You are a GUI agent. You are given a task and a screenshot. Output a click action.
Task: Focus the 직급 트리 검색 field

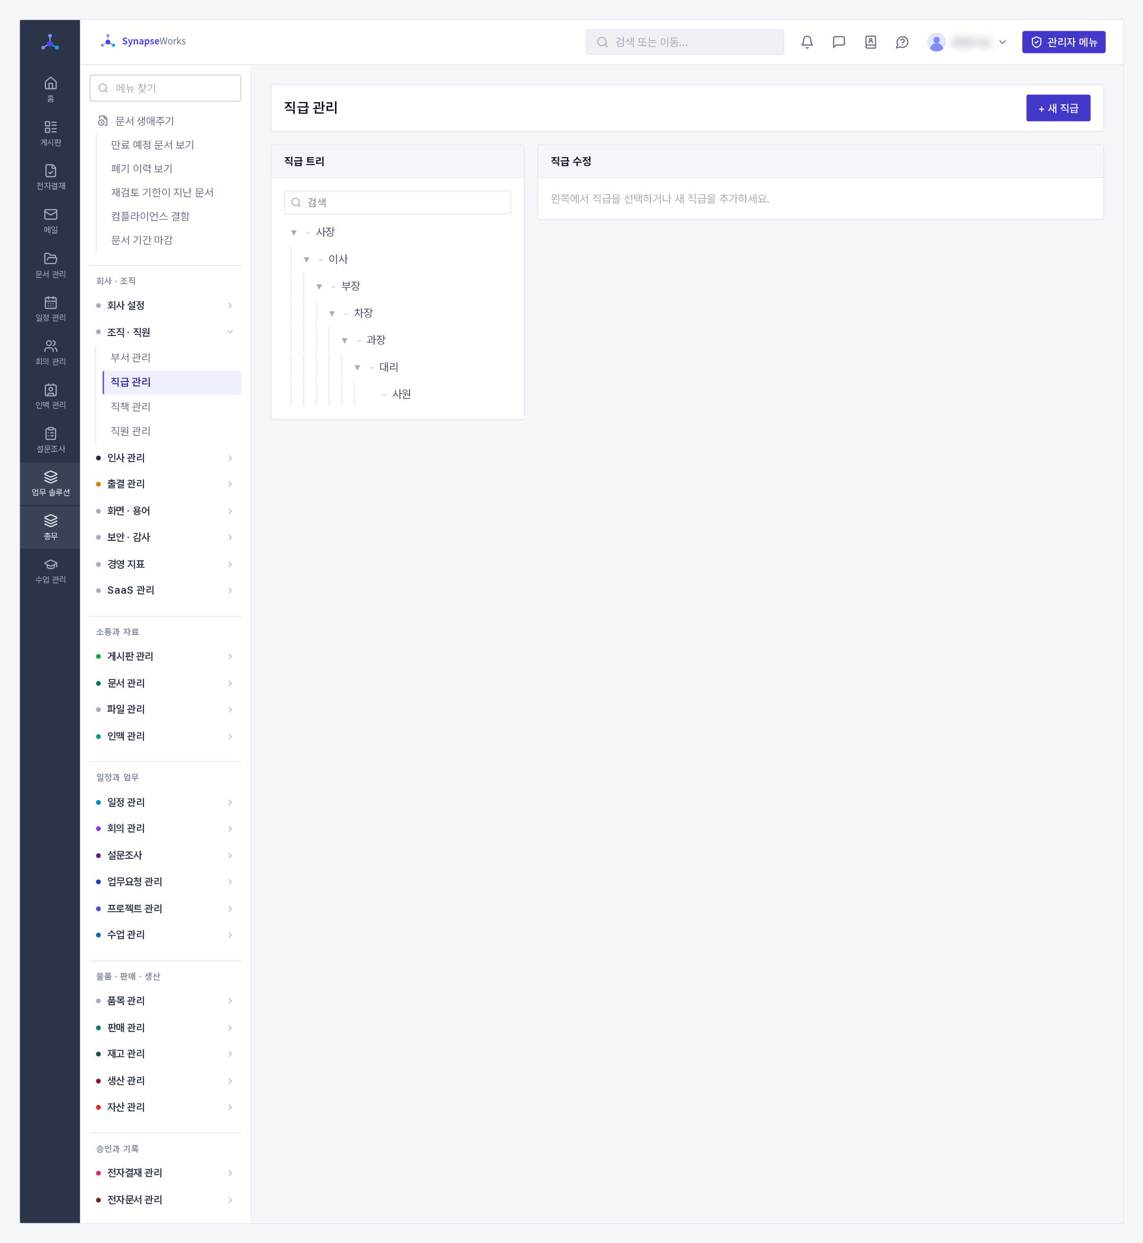click(397, 202)
